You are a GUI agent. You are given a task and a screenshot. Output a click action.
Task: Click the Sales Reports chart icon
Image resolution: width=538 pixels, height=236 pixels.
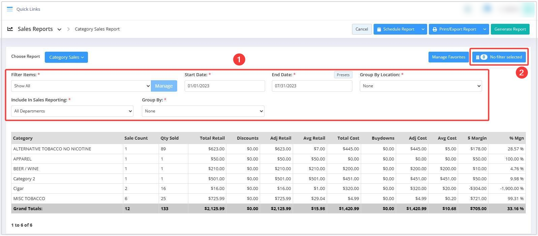[x=10, y=29]
